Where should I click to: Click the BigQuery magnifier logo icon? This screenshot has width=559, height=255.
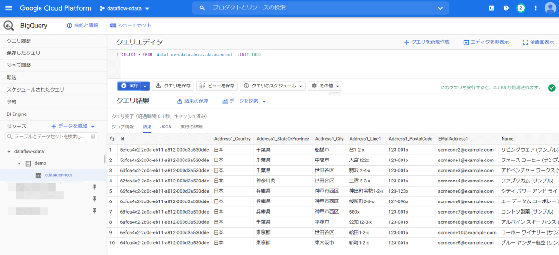(x=8, y=26)
